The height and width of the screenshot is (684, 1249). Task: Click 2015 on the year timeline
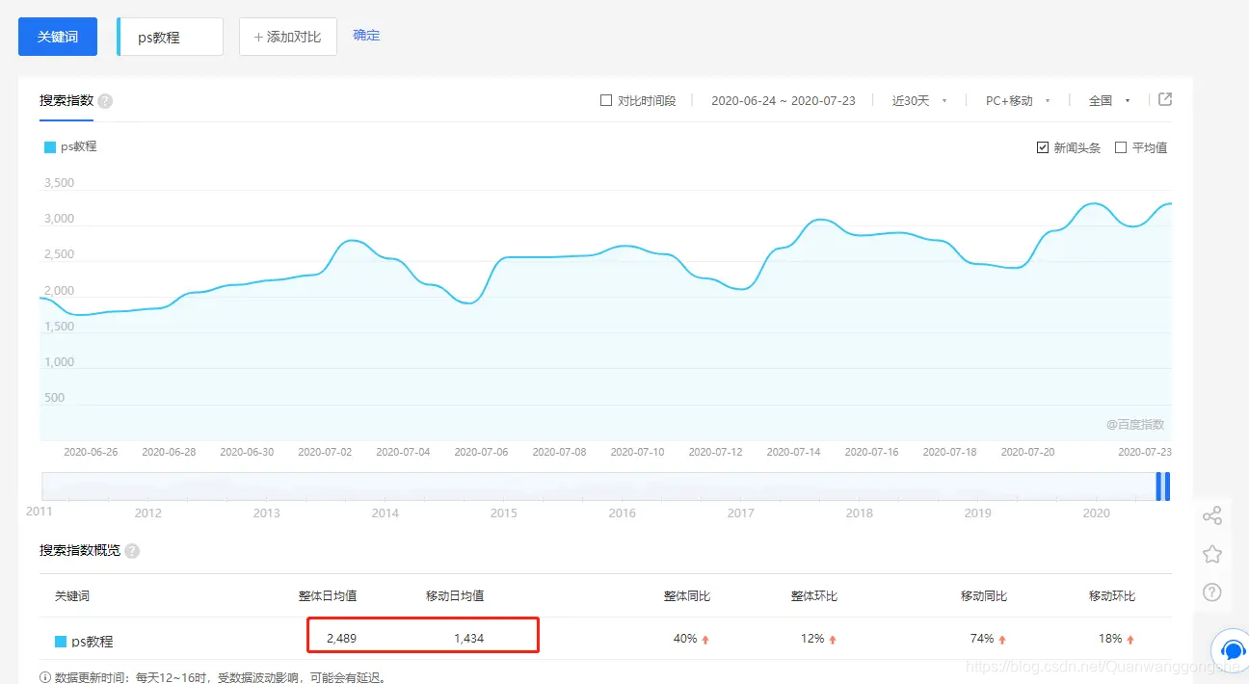504,513
